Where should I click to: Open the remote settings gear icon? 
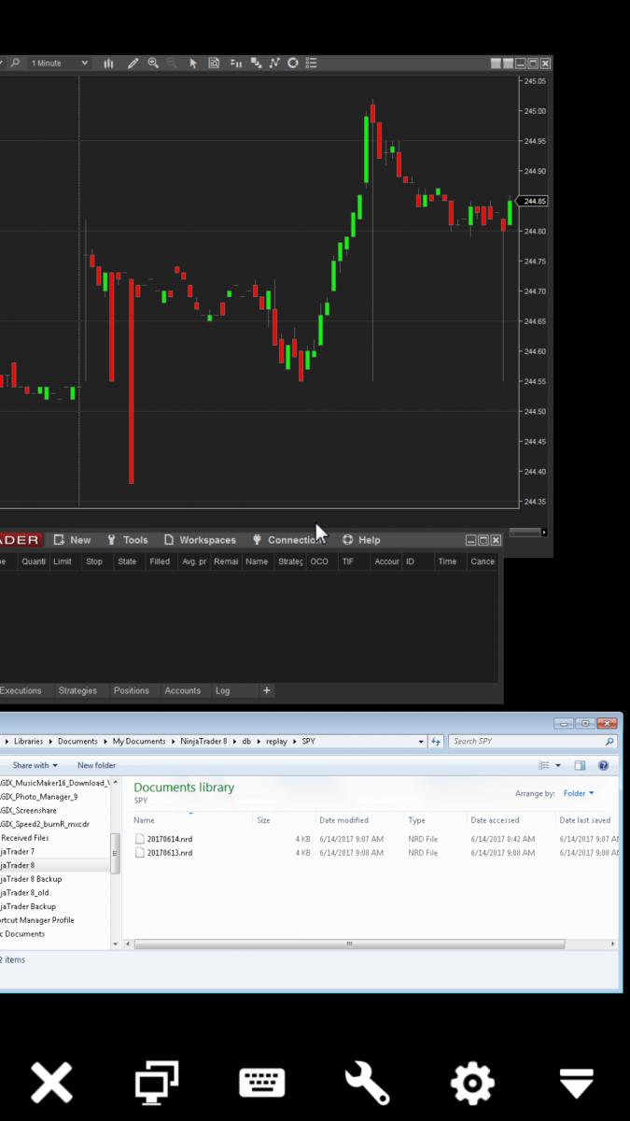tap(472, 1084)
